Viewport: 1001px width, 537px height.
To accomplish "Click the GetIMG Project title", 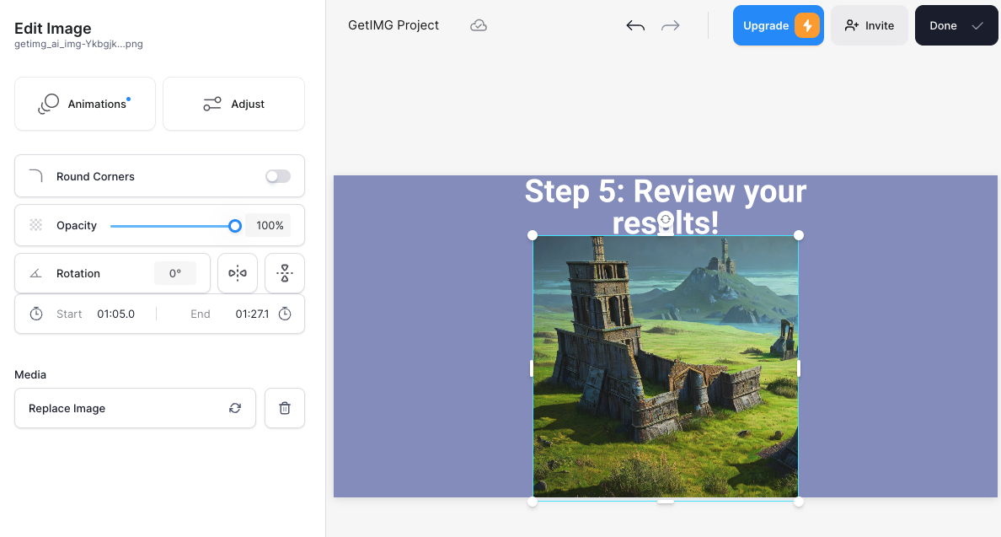I will (393, 25).
